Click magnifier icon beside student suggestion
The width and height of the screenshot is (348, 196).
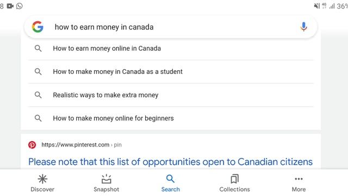click(x=38, y=71)
